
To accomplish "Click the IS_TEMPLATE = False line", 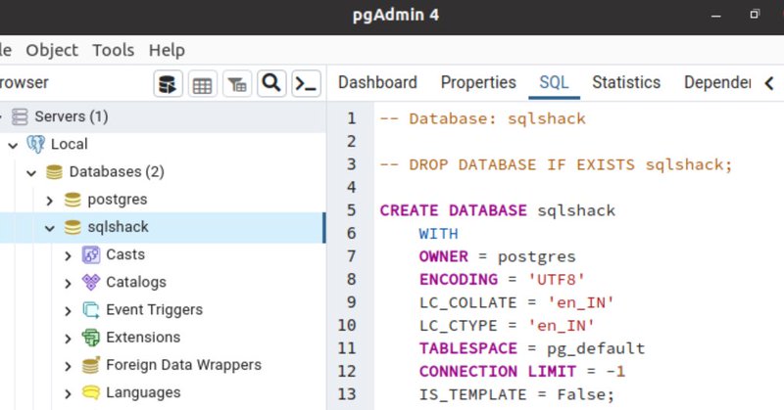I will point(516,394).
